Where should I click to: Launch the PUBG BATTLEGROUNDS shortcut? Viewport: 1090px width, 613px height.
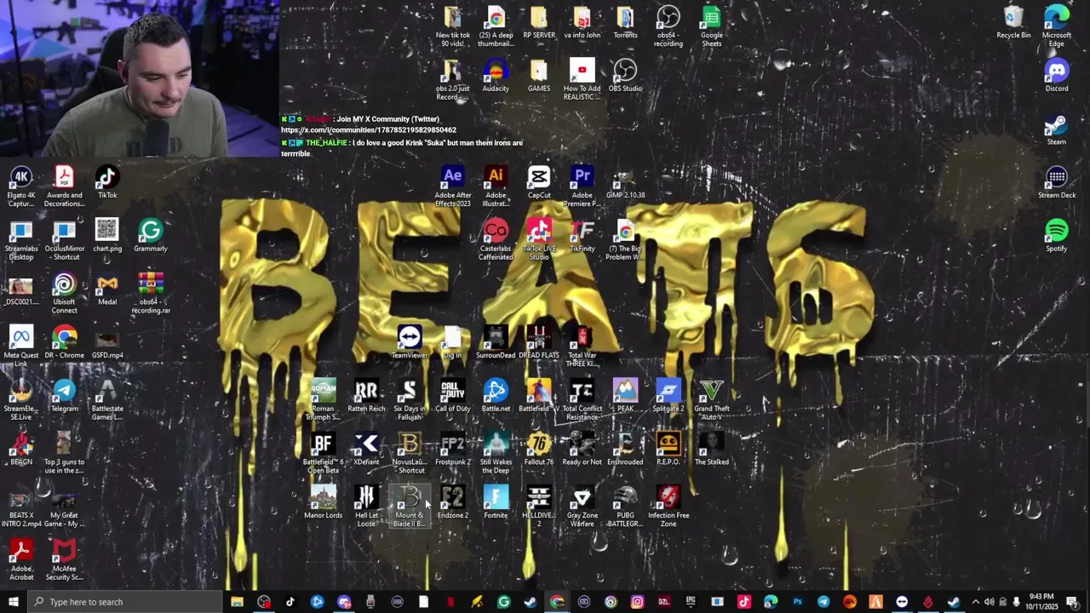(625, 506)
